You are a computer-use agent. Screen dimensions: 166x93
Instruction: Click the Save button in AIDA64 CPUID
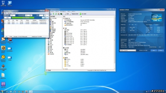pyautogui.click(x=154, y=51)
